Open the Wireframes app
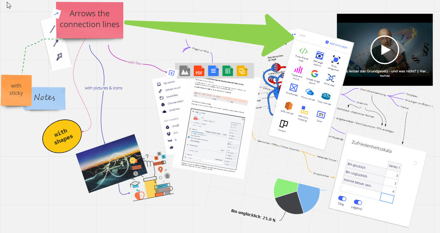 [293, 89]
